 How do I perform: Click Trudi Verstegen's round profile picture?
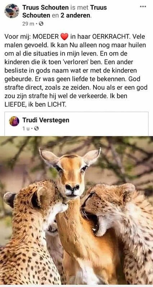tap(14, 121)
